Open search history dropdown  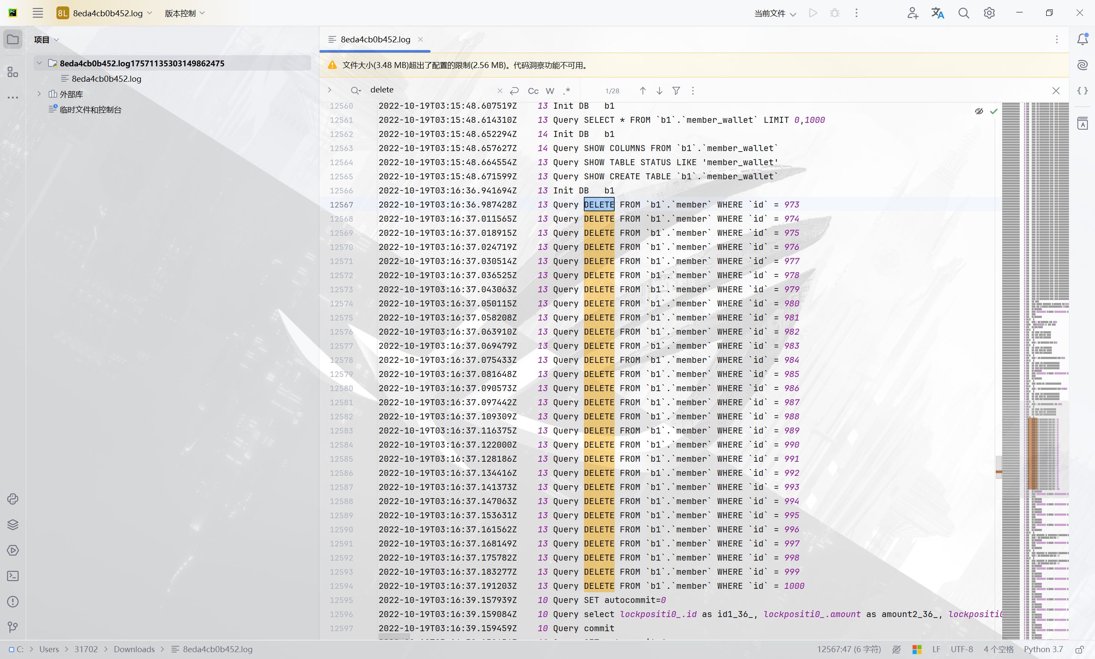pyautogui.click(x=355, y=91)
